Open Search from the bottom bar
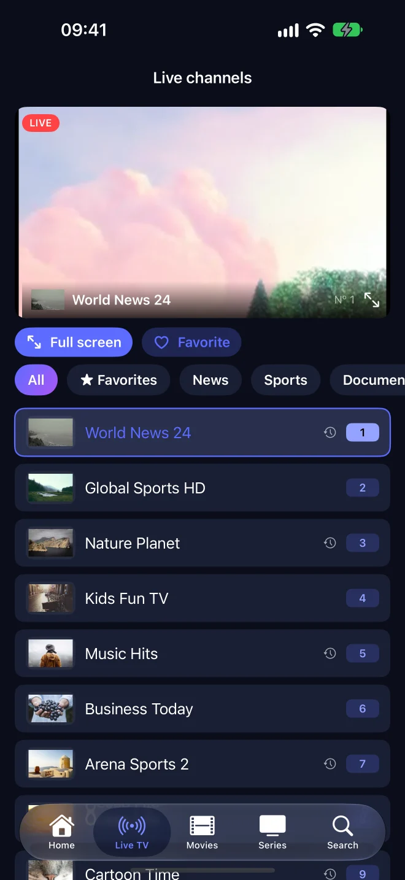This screenshot has width=405, height=880. (342, 832)
